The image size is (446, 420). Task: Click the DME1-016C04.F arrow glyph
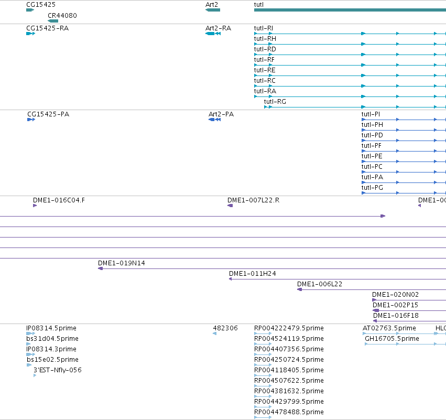35,206
